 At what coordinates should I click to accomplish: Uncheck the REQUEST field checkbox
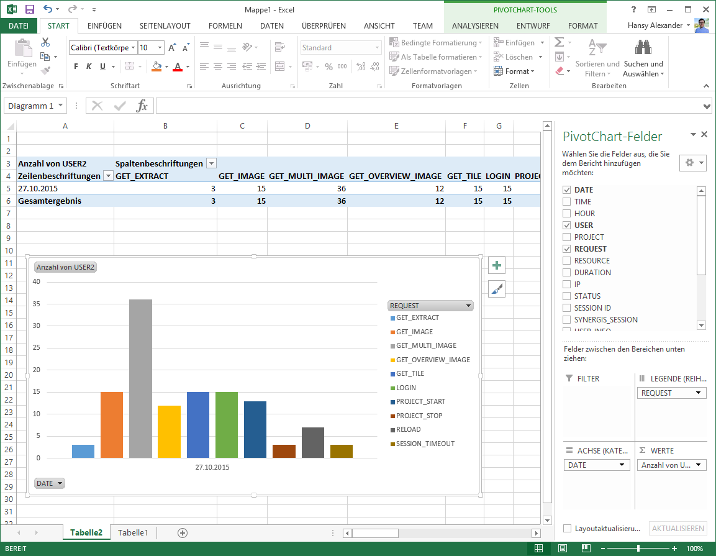point(566,248)
